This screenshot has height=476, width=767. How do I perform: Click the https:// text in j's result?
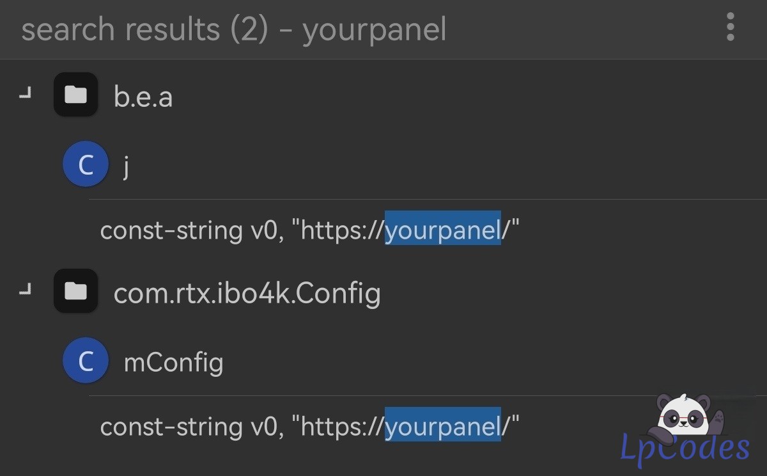[x=342, y=230]
